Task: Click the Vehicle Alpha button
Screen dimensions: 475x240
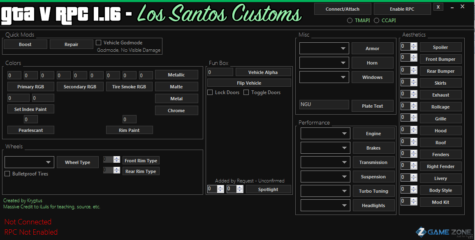Action: [263, 72]
